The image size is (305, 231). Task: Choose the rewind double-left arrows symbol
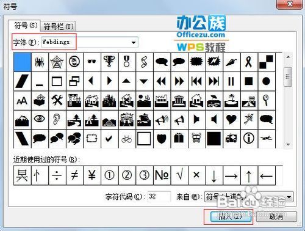tap(162, 81)
